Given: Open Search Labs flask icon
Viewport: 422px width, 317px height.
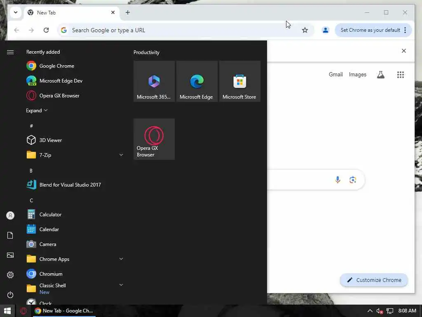Looking at the screenshot, I should tap(380, 75).
